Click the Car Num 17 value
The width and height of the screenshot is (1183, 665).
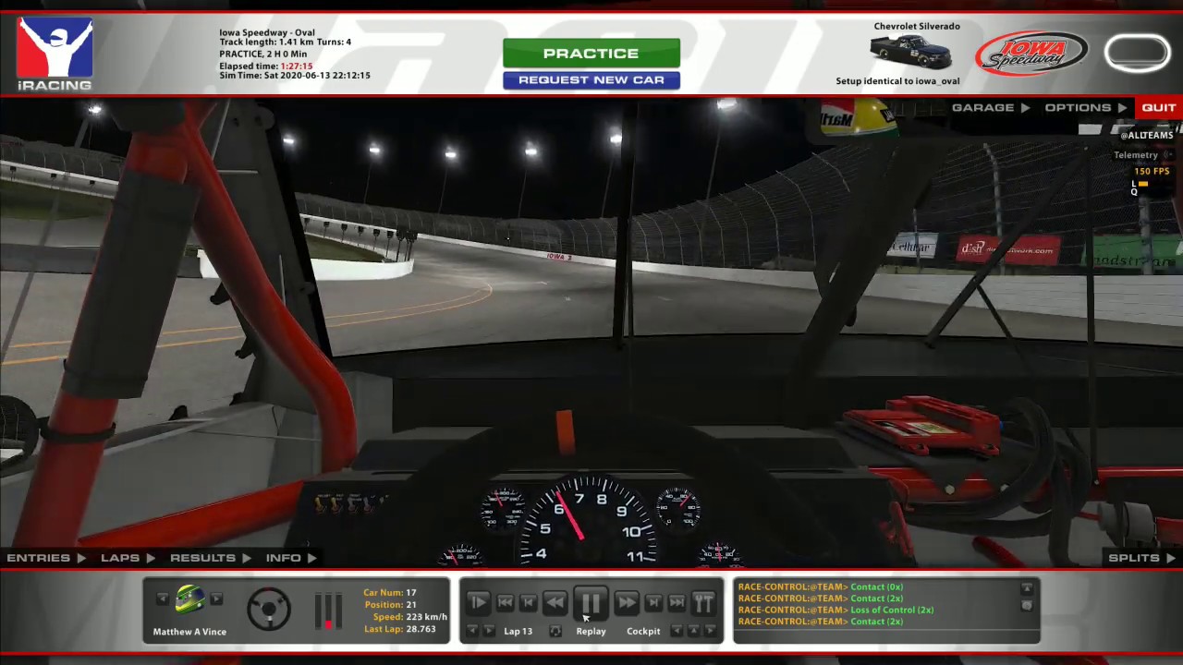[x=410, y=593]
